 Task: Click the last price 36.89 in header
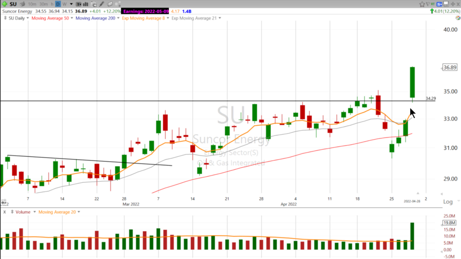[81, 11]
